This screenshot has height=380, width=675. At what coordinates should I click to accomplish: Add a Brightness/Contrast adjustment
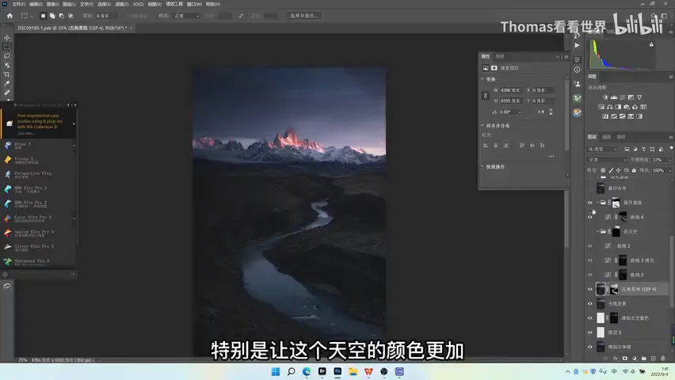605,97
